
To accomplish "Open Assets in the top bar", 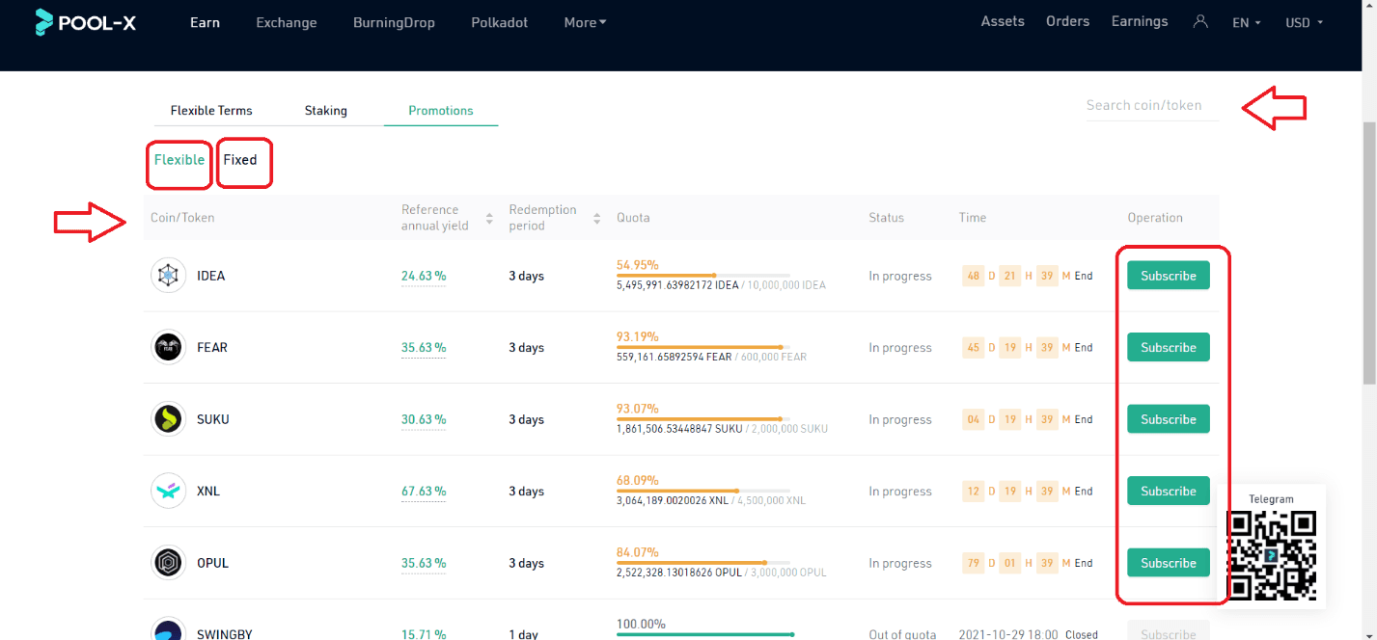I will tap(1003, 21).
